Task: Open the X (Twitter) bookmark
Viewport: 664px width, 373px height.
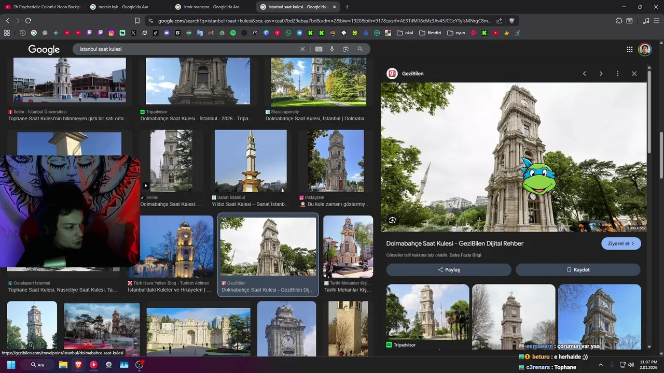Action: pyautogui.click(x=133, y=33)
